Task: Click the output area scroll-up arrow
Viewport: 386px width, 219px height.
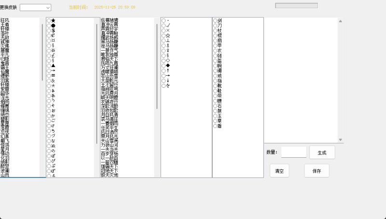Action: tap(341, 21)
